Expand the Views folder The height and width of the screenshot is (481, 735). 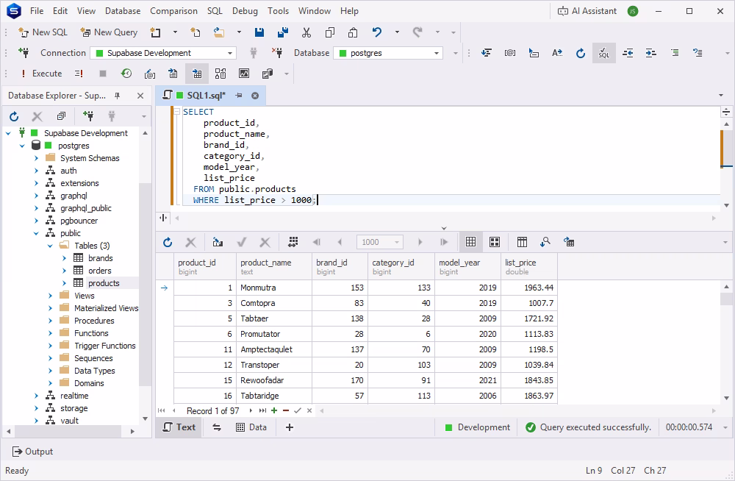[50, 296]
